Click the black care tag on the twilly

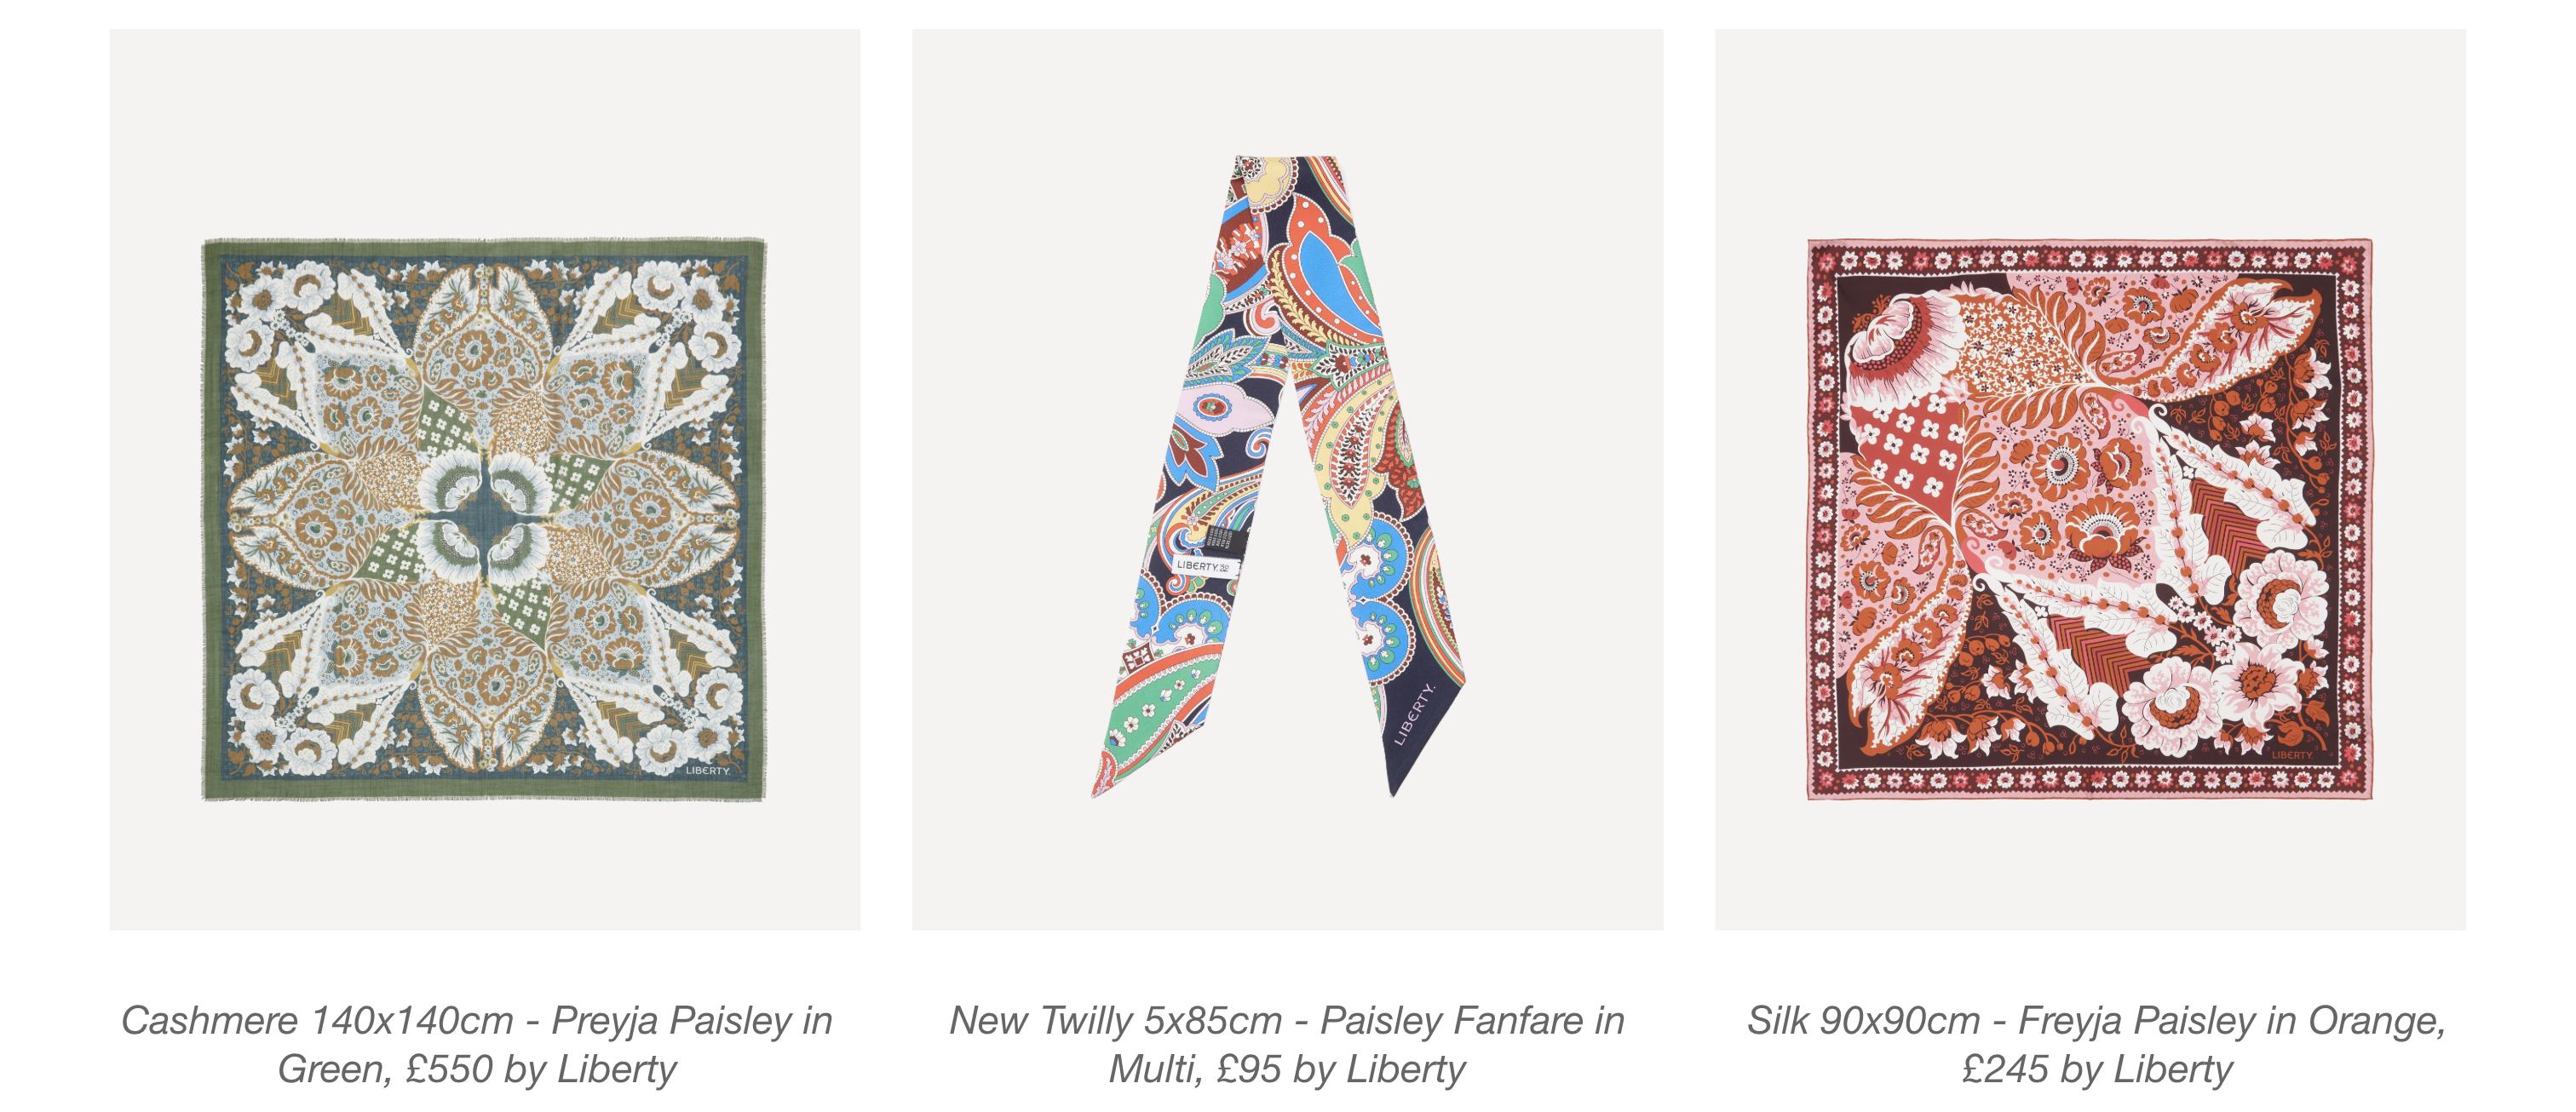(1226, 540)
